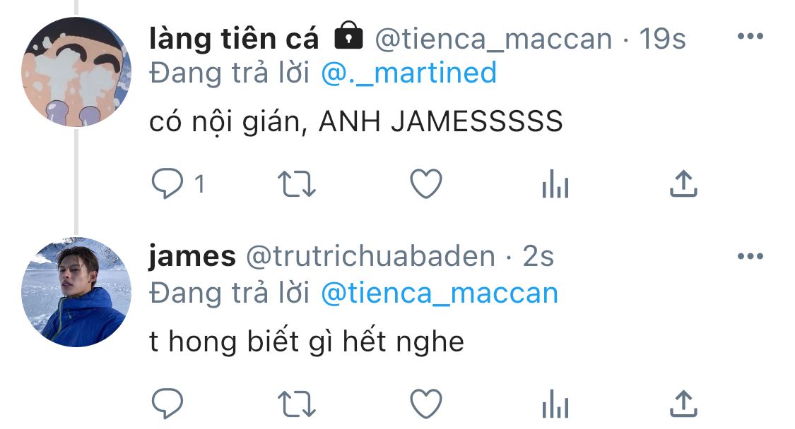795x429 pixels.
Task: Open the @._martined mention link
Action: coord(408,73)
